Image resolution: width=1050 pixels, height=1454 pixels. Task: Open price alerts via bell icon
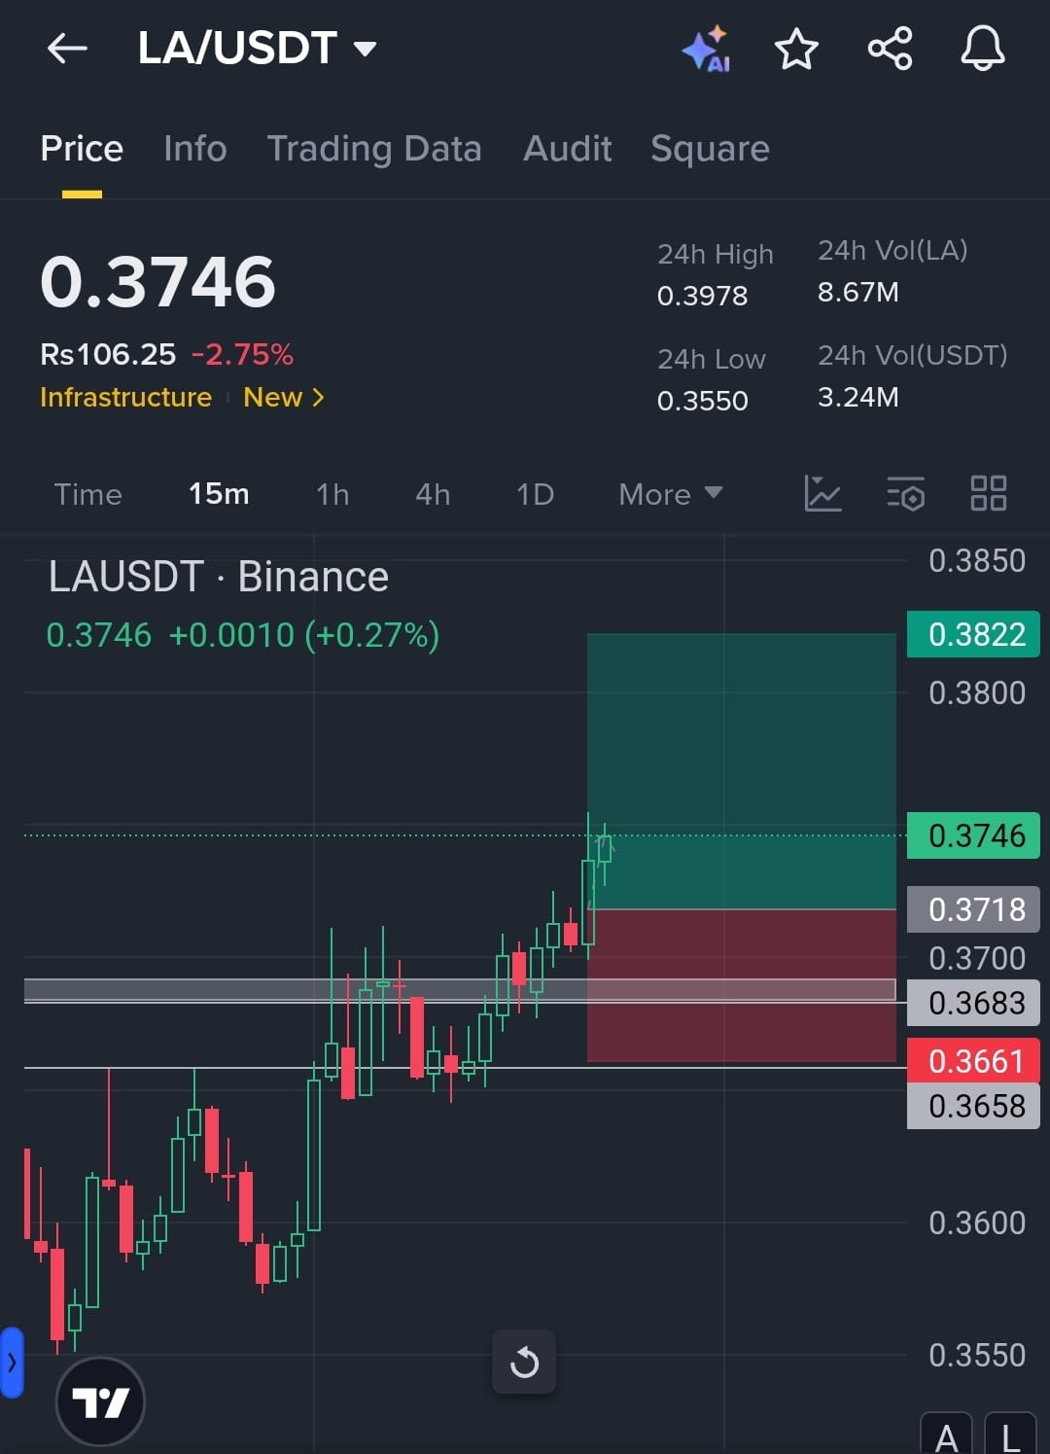(x=983, y=49)
